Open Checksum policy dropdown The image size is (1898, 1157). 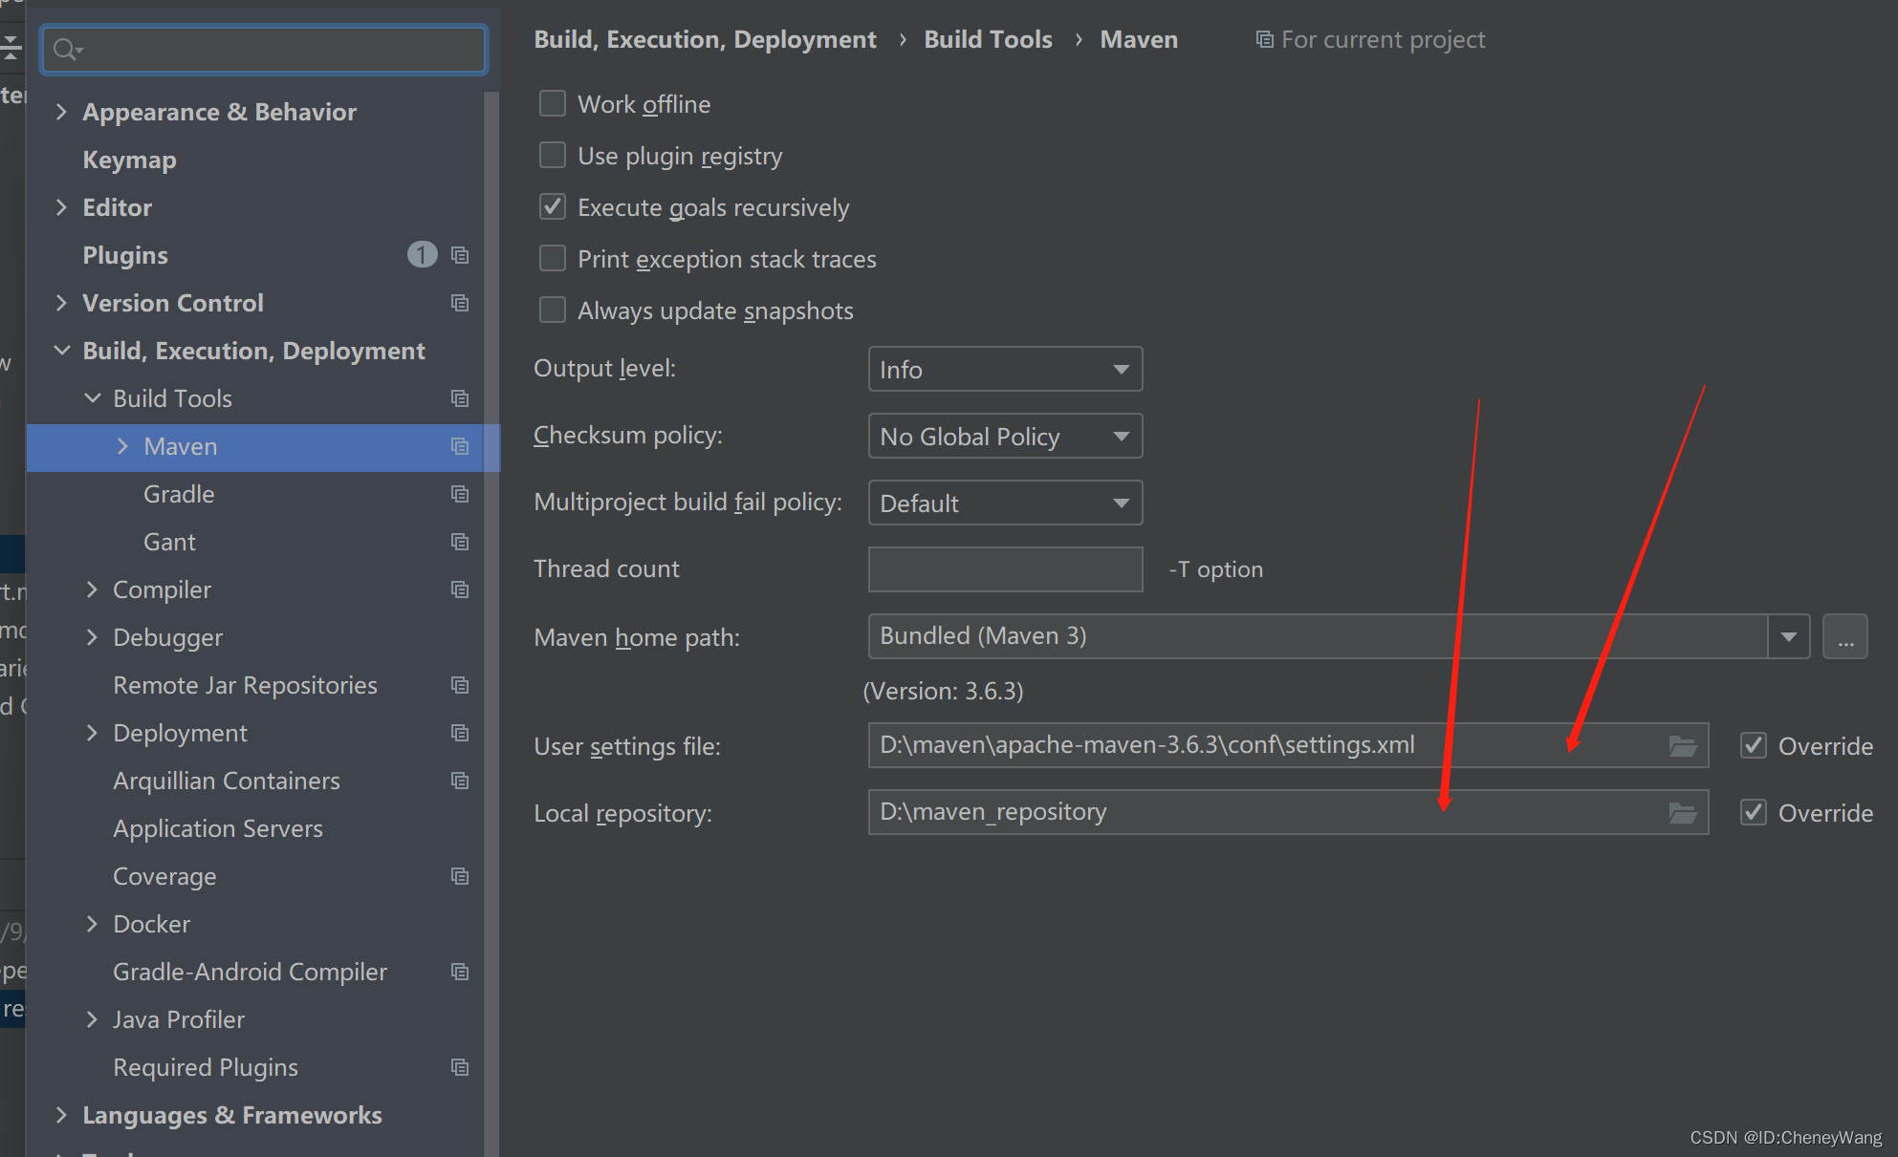(1005, 436)
